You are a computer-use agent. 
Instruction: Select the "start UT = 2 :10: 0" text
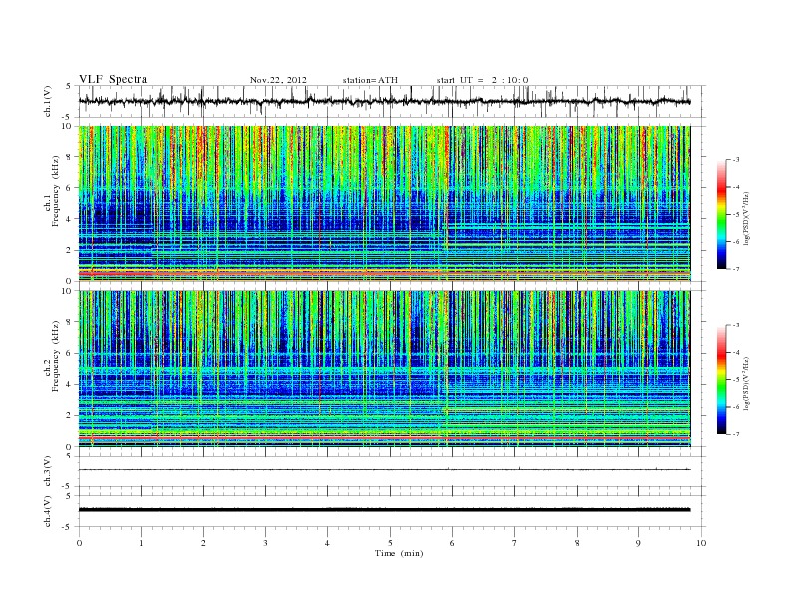click(482, 80)
